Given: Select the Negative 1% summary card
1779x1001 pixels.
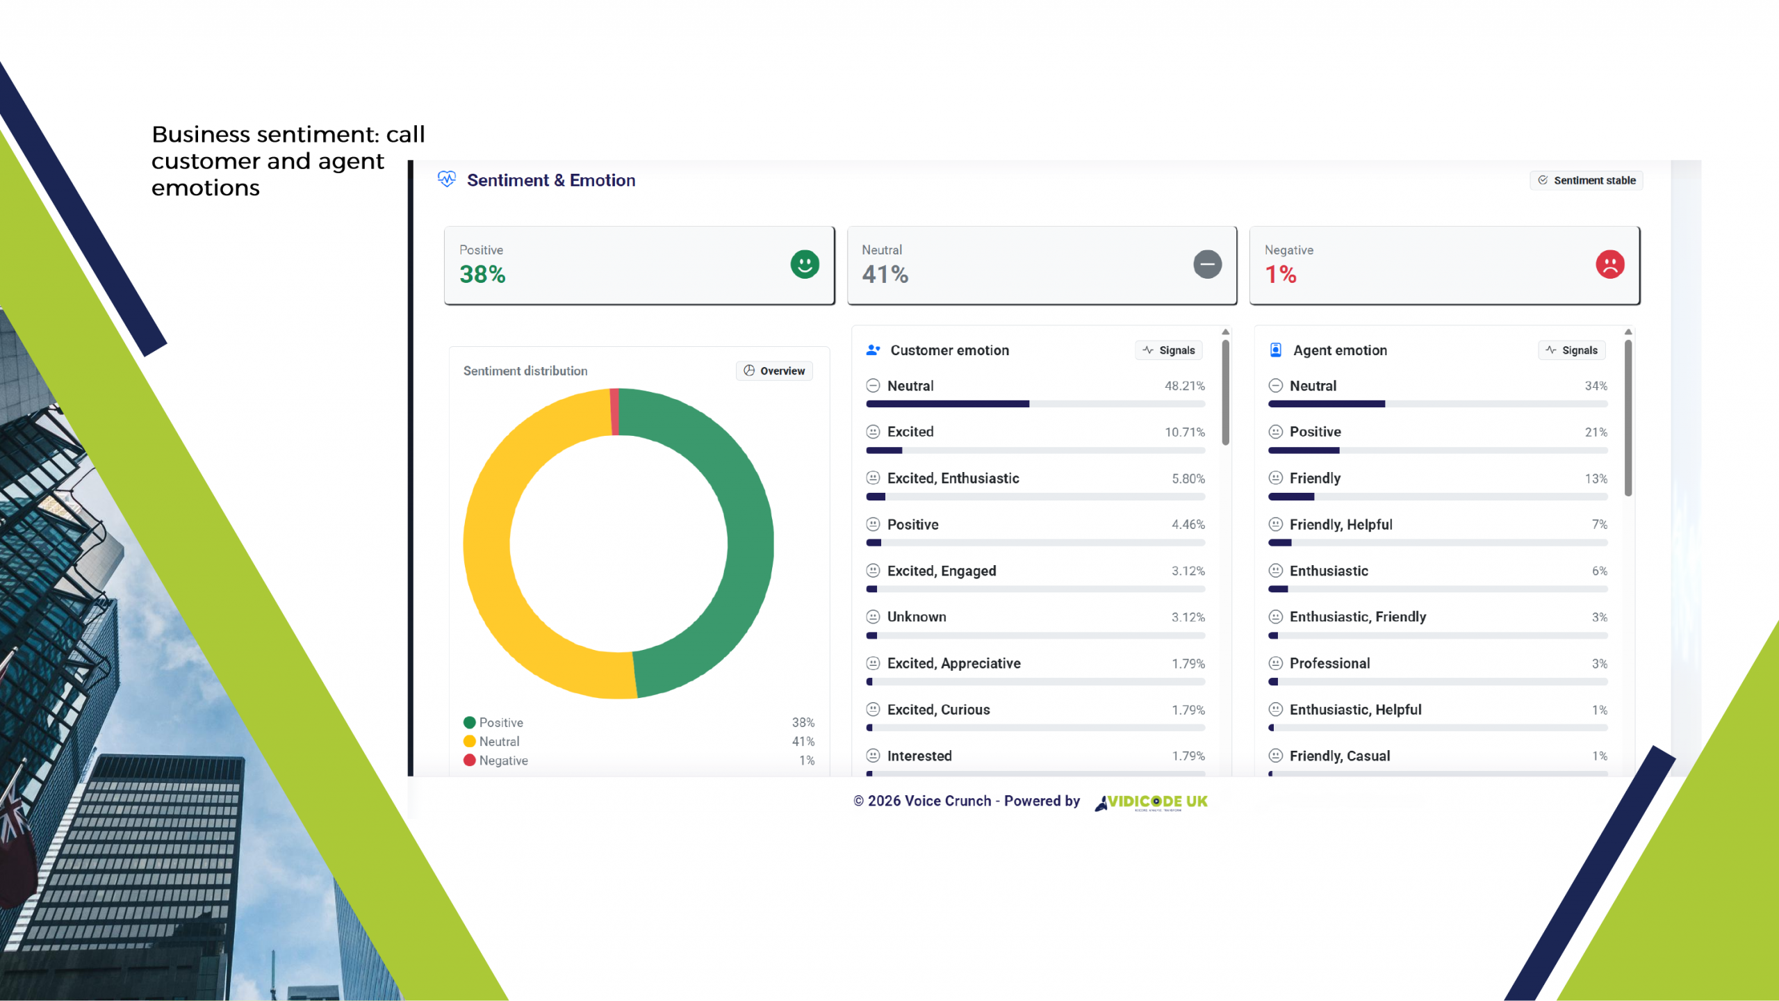Looking at the screenshot, I should (x=1444, y=265).
